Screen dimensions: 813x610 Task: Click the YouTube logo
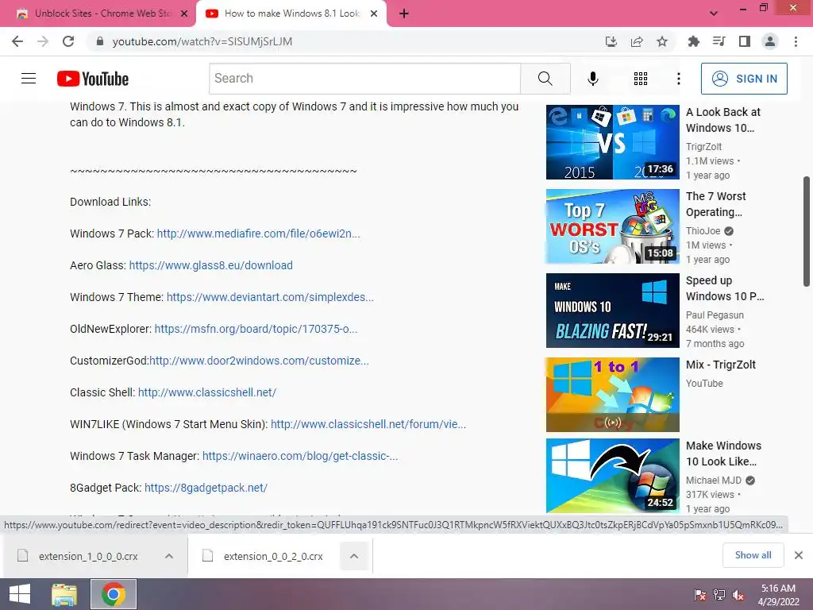tap(93, 79)
